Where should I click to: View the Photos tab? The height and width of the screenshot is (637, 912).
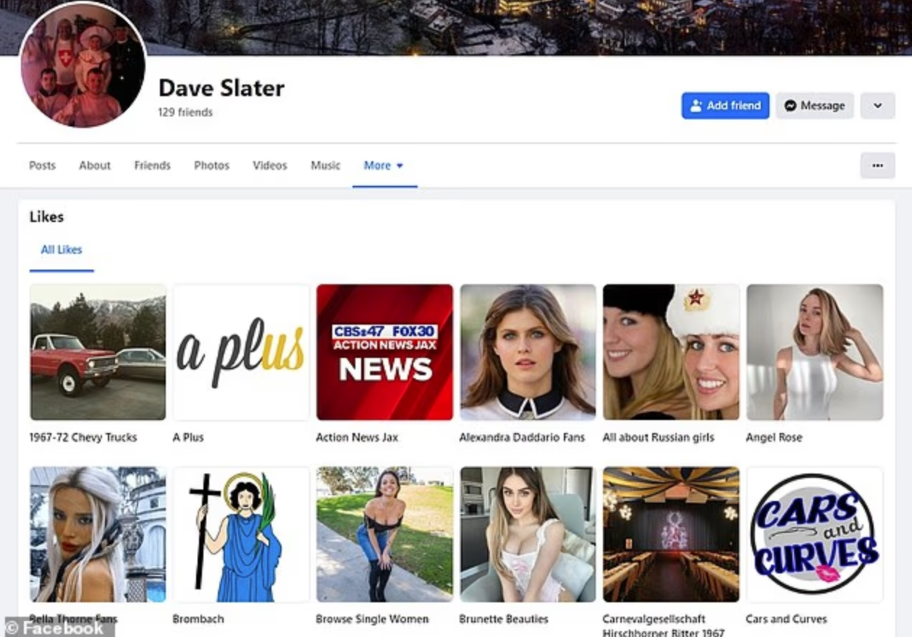pos(211,166)
